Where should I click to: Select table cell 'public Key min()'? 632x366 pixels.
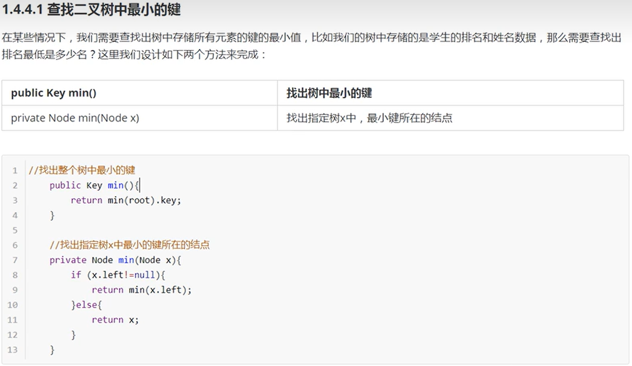click(x=139, y=93)
